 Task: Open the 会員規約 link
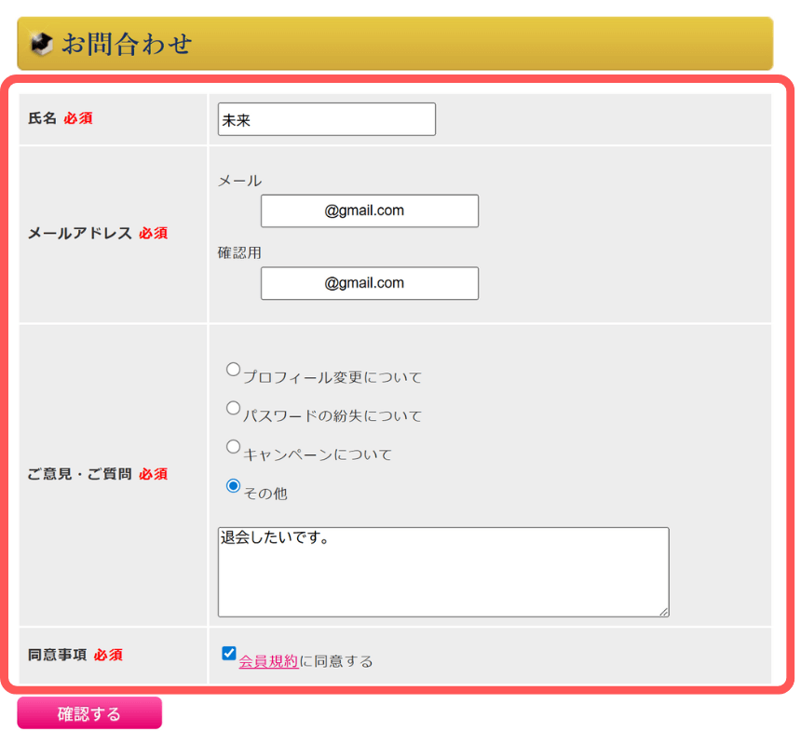pyautogui.click(x=268, y=661)
